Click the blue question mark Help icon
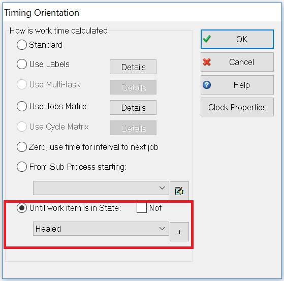 pos(207,85)
